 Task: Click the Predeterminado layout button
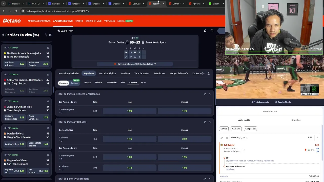click(260, 102)
